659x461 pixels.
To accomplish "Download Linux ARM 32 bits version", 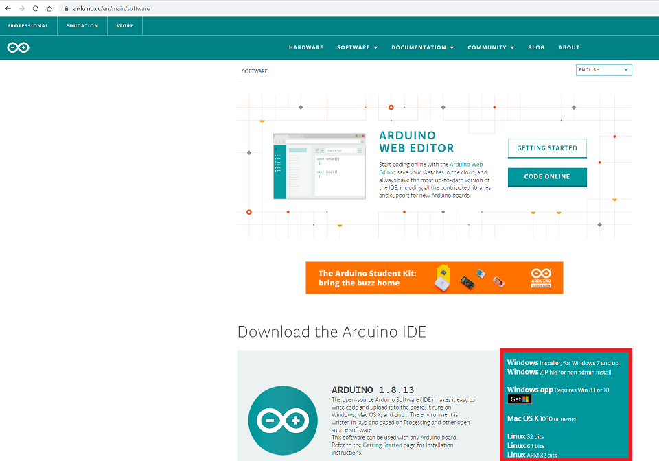I will (532, 455).
